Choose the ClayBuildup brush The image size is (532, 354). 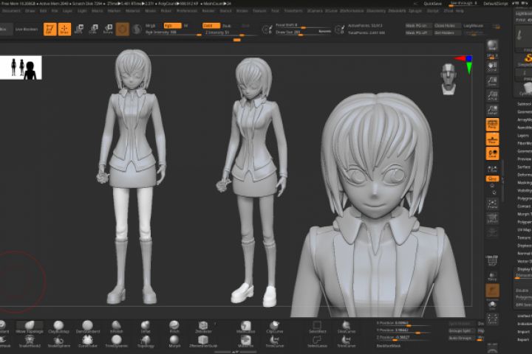(x=58, y=327)
